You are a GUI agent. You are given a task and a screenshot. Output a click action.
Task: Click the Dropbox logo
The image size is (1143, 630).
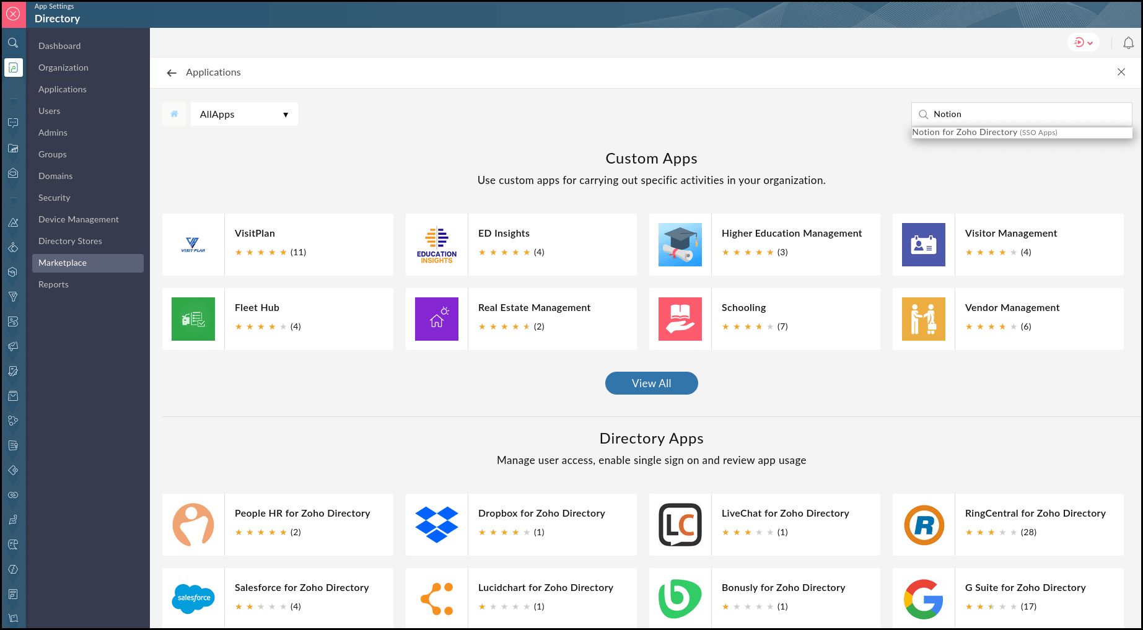(x=437, y=525)
